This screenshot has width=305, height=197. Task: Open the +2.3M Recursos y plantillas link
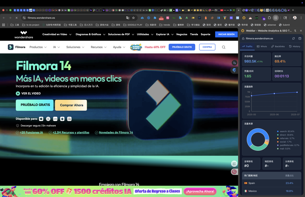click(71, 132)
